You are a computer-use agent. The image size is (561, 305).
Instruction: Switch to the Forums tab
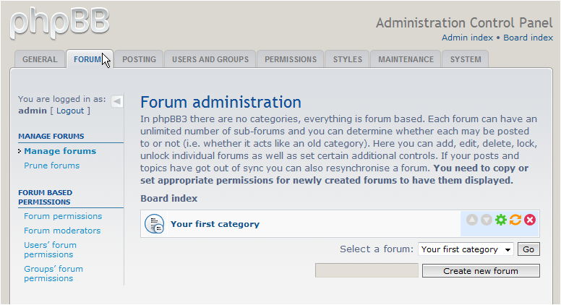coord(90,59)
